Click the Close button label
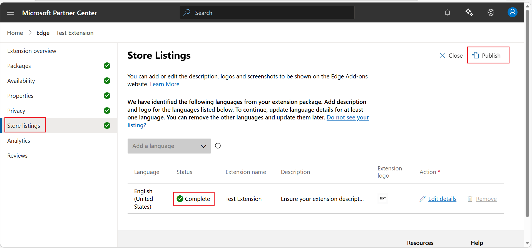This screenshot has width=532, height=248. (x=456, y=55)
